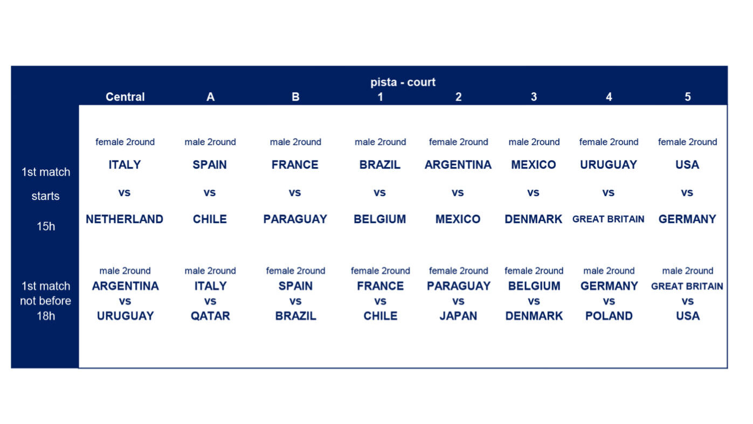The image size is (753, 424).
Task: Click NETHERLAND under Central court
Action: [x=125, y=219]
